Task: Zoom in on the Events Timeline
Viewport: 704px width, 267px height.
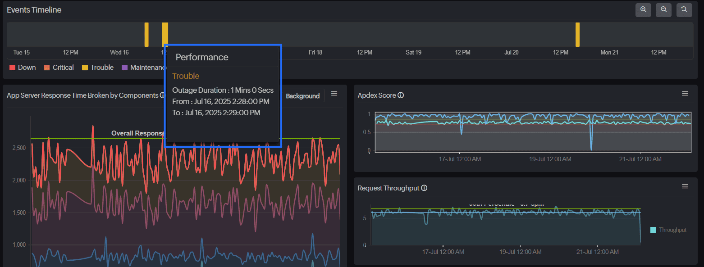Action: tap(643, 10)
